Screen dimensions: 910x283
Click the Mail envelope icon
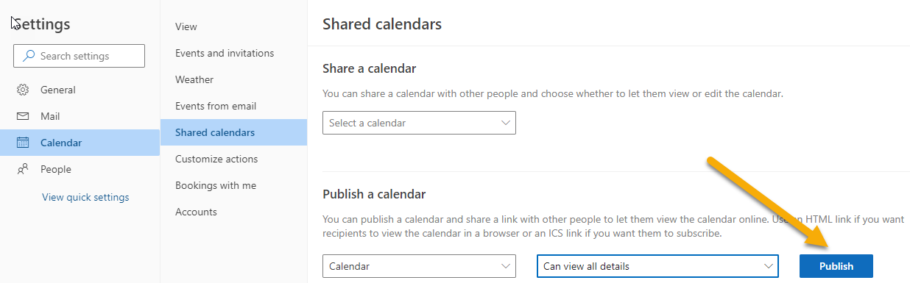tap(23, 116)
